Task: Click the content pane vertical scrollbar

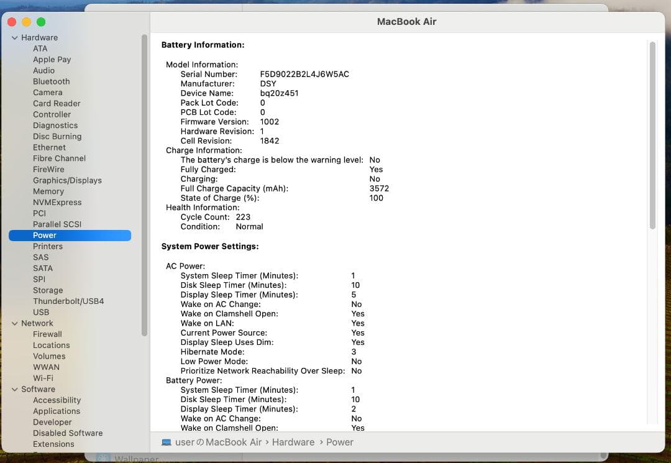Action: 652,135
